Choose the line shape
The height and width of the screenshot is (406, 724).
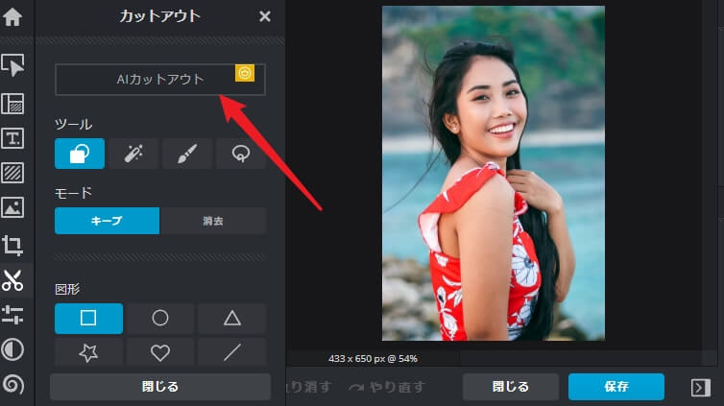[231, 353]
